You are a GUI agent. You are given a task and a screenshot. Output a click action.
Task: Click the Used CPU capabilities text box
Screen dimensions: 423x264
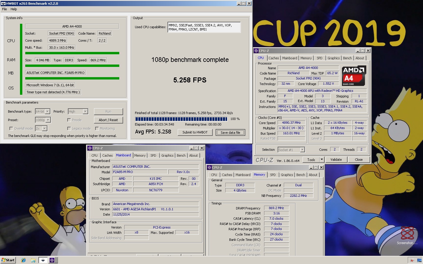[x=204, y=27]
